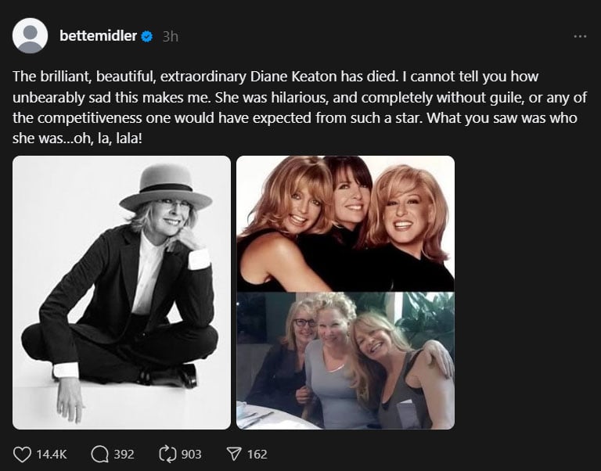Screen dimensions: 601x471
Task: Open the default profile avatar picture
Action: pyautogui.click(x=31, y=37)
